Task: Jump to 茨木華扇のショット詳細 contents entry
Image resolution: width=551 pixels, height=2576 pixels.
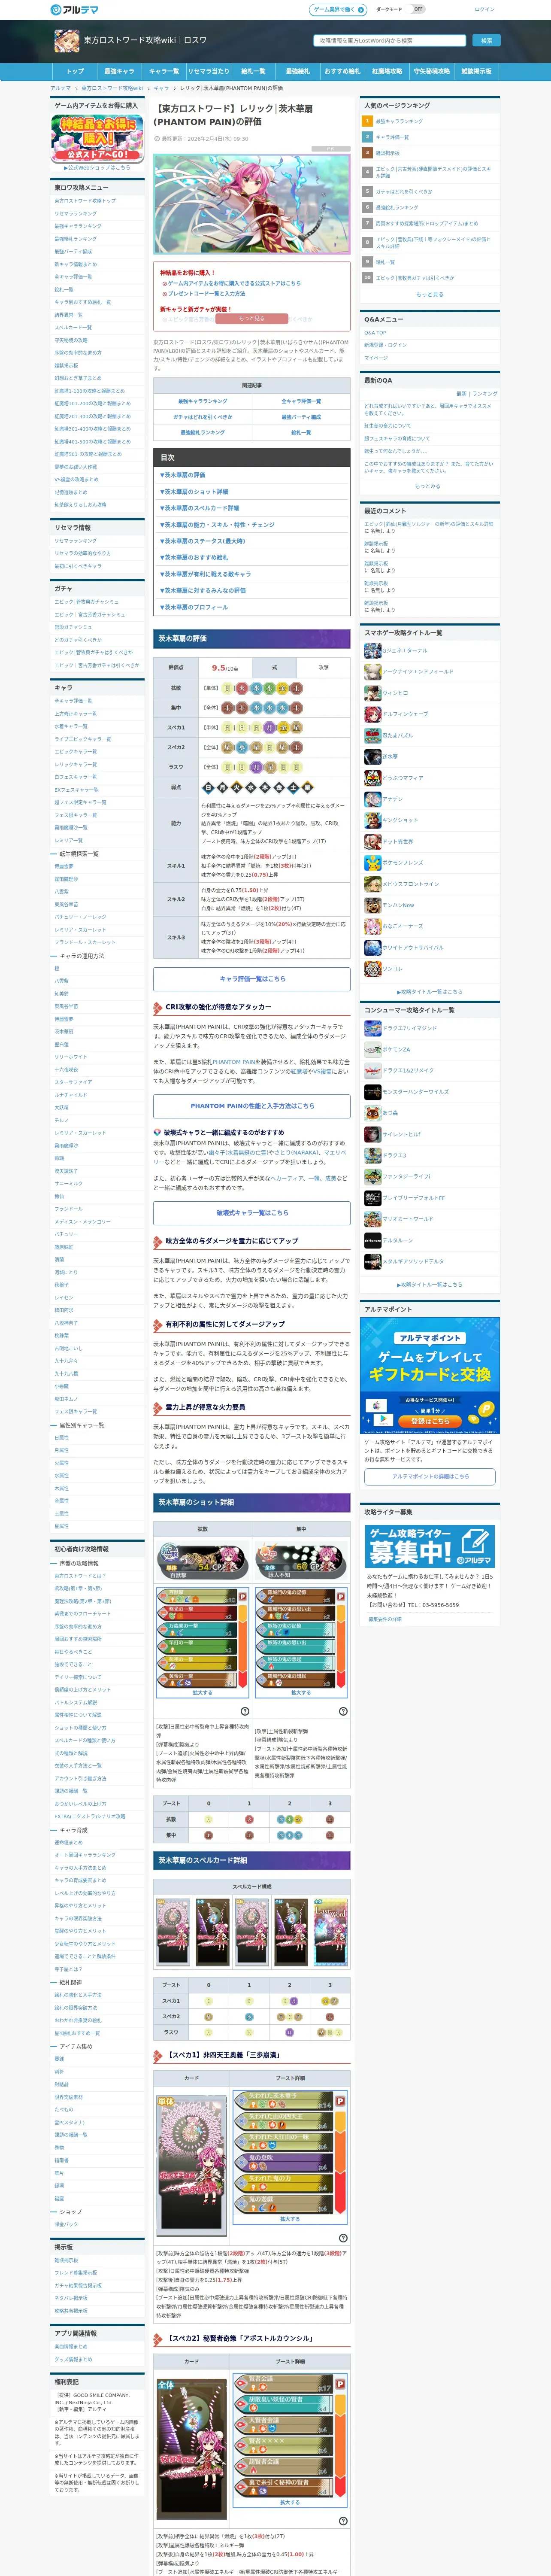Action: (x=194, y=491)
